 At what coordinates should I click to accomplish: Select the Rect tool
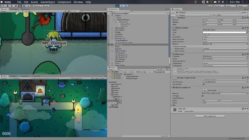click(20, 6)
